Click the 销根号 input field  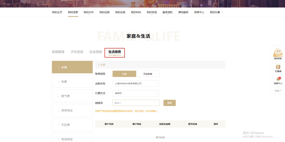[136, 103]
